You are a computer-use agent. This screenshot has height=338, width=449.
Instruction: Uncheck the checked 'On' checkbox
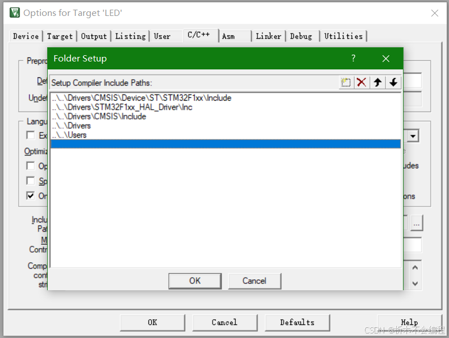pyautogui.click(x=30, y=196)
